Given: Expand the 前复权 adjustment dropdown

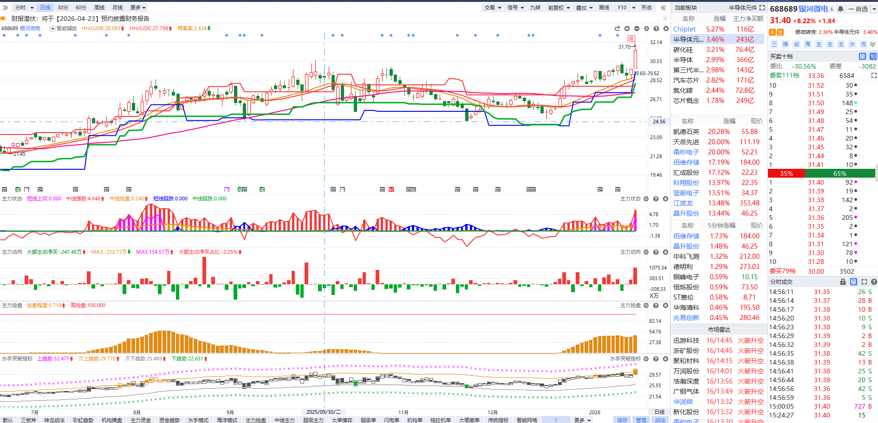Looking at the screenshot, I should pos(559,7).
